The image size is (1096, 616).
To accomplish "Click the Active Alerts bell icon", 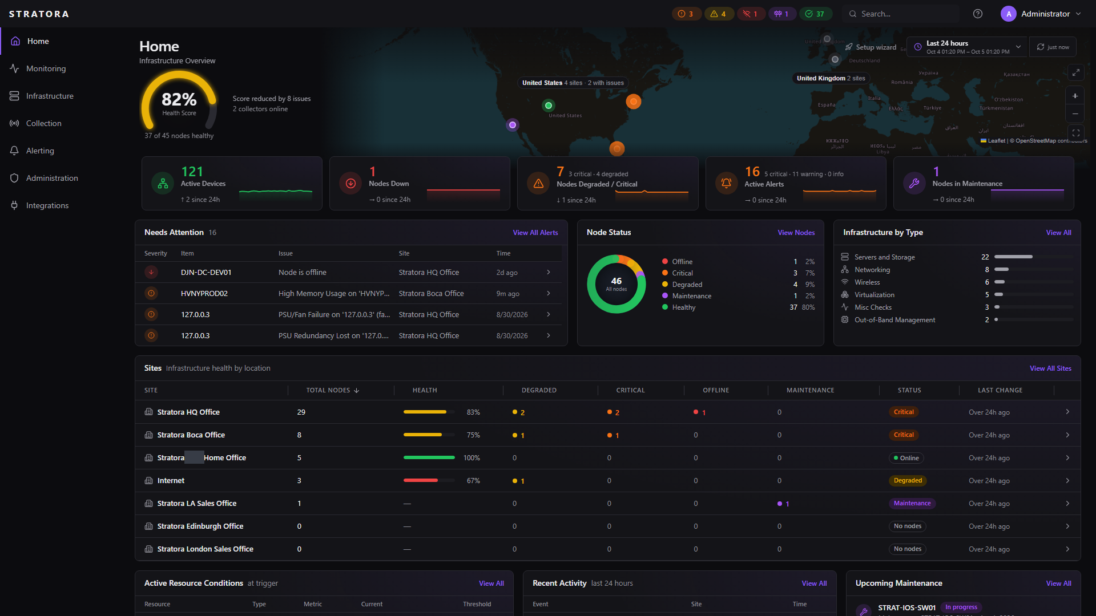I will pos(726,184).
